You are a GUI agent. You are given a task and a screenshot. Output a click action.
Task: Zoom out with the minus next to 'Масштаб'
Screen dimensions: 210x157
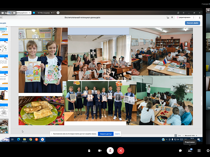[x=183, y=135]
